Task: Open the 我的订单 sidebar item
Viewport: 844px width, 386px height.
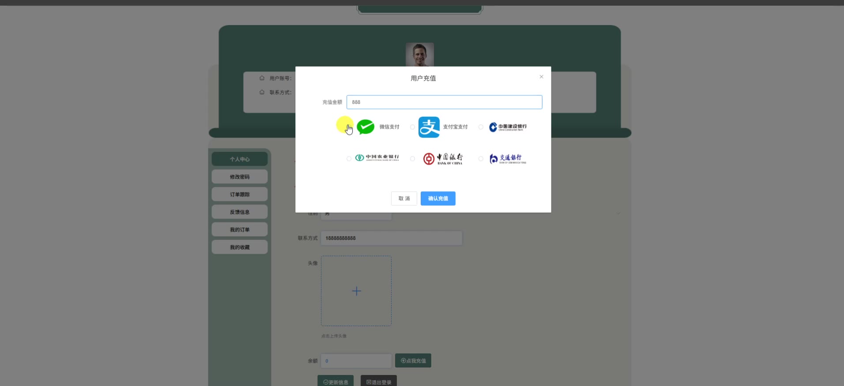Action: click(x=240, y=230)
